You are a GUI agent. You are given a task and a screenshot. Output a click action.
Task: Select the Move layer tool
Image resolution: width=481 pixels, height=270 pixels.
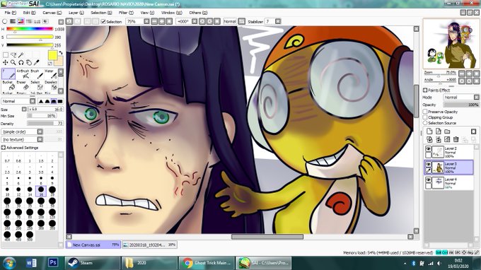pyautogui.click(x=5, y=62)
